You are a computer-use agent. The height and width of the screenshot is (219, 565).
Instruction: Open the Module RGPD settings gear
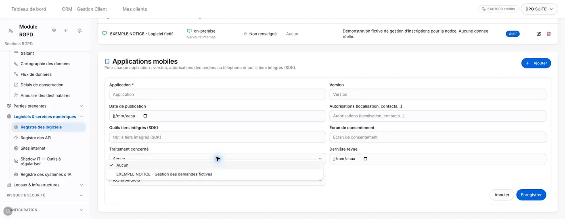coord(80,31)
